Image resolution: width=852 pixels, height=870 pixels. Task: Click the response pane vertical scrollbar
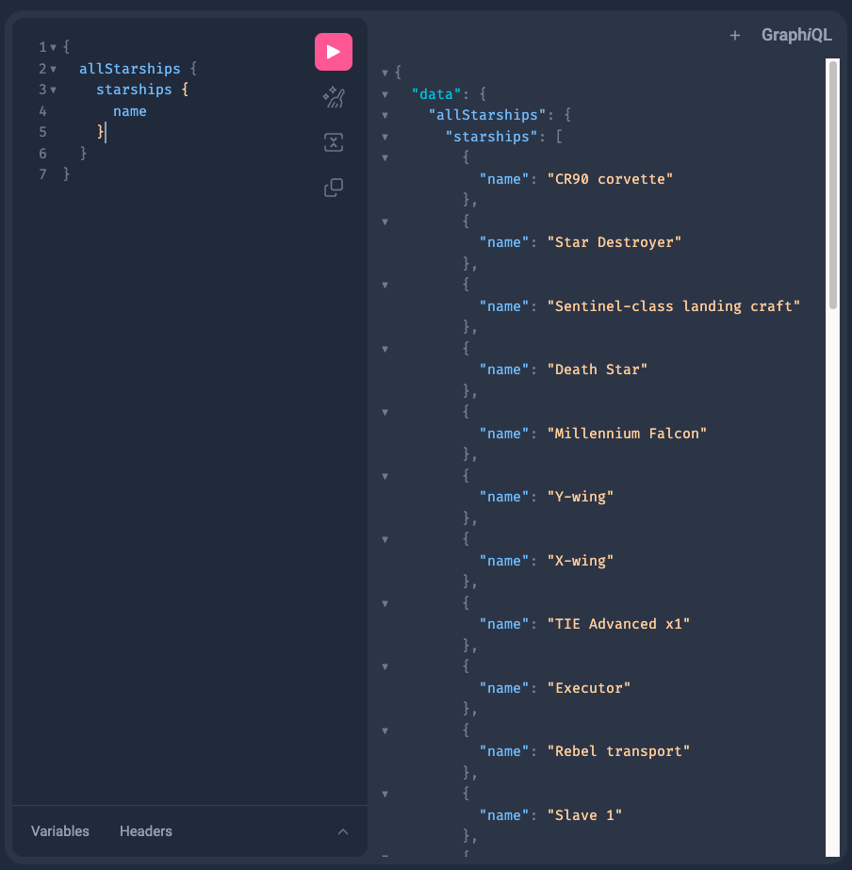(x=833, y=184)
